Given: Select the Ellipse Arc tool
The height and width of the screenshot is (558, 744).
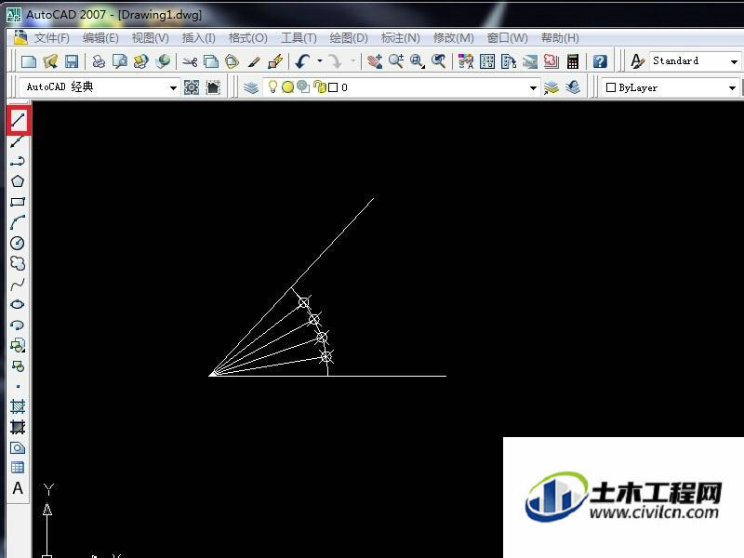Looking at the screenshot, I should 18,325.
